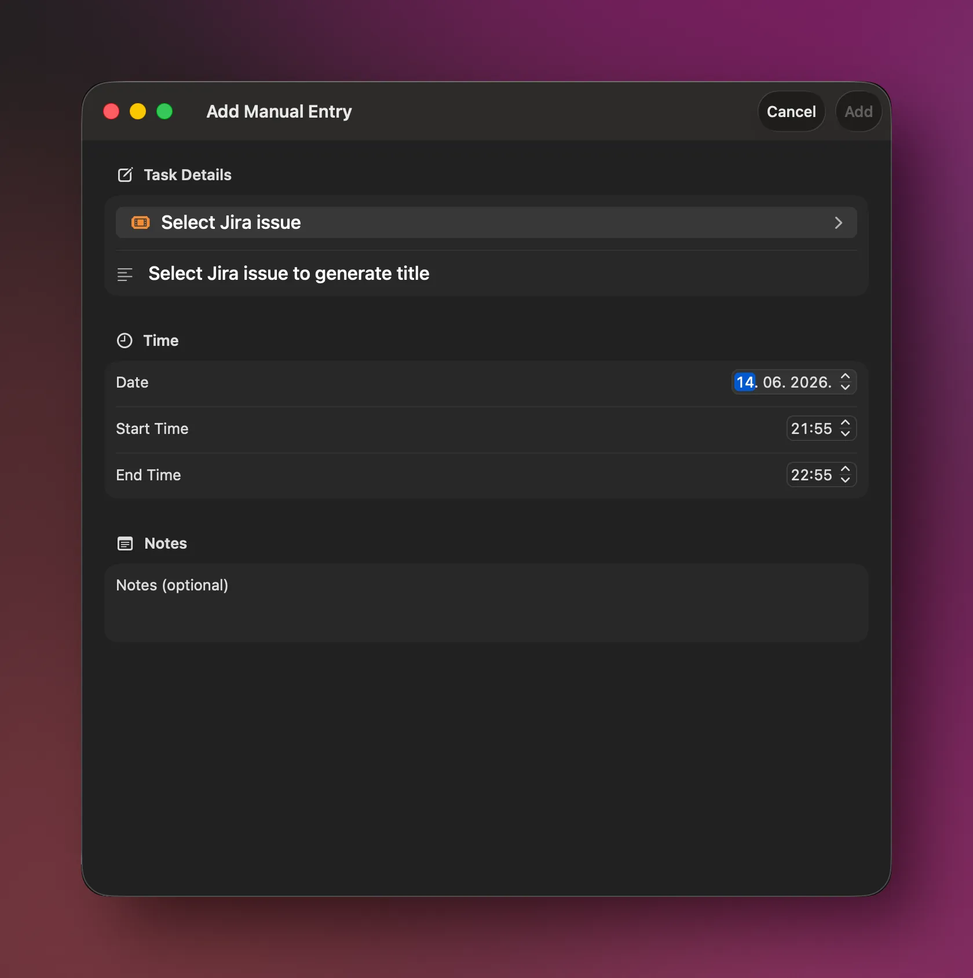The width and height of the screenshot is (973, 978).
Task: Expand the chevron on Select Jira issue
Action: coord(838,222)
